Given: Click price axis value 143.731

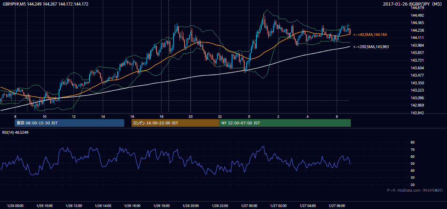Looking at the screenshot, I should [417, 60].
